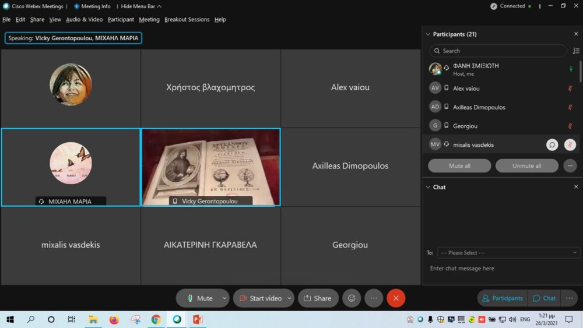This screenshot has width=583, height=328.
Task: Open File Explorer from the taskbar
Action: pyautogui.click(x=93, y=319)
